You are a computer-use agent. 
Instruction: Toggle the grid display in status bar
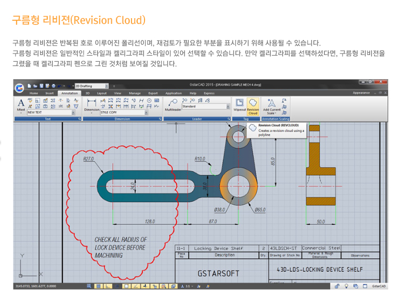pos(99,286)
